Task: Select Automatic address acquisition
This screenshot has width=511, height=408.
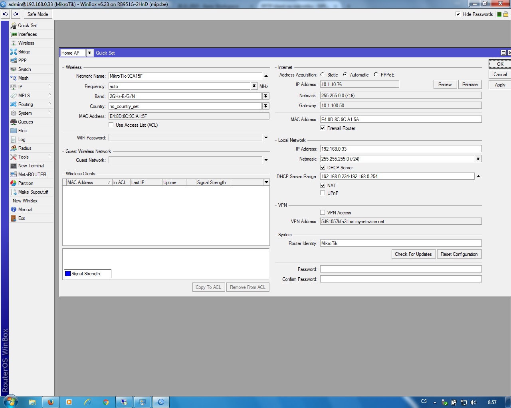Action: point(345,75)
